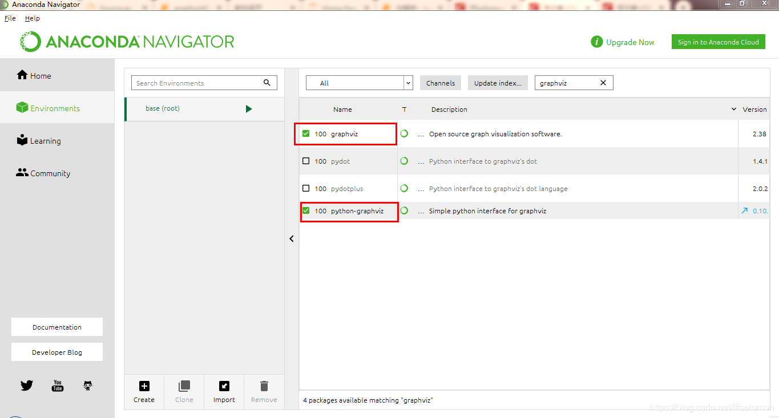The width and height of the screenshot is (779, 418).
Task: Click the Description column header
Action: coord(449,109)
